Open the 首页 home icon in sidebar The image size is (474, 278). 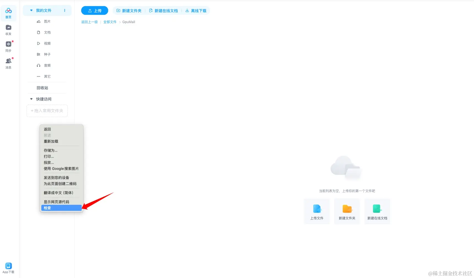[x=9, y=11]
